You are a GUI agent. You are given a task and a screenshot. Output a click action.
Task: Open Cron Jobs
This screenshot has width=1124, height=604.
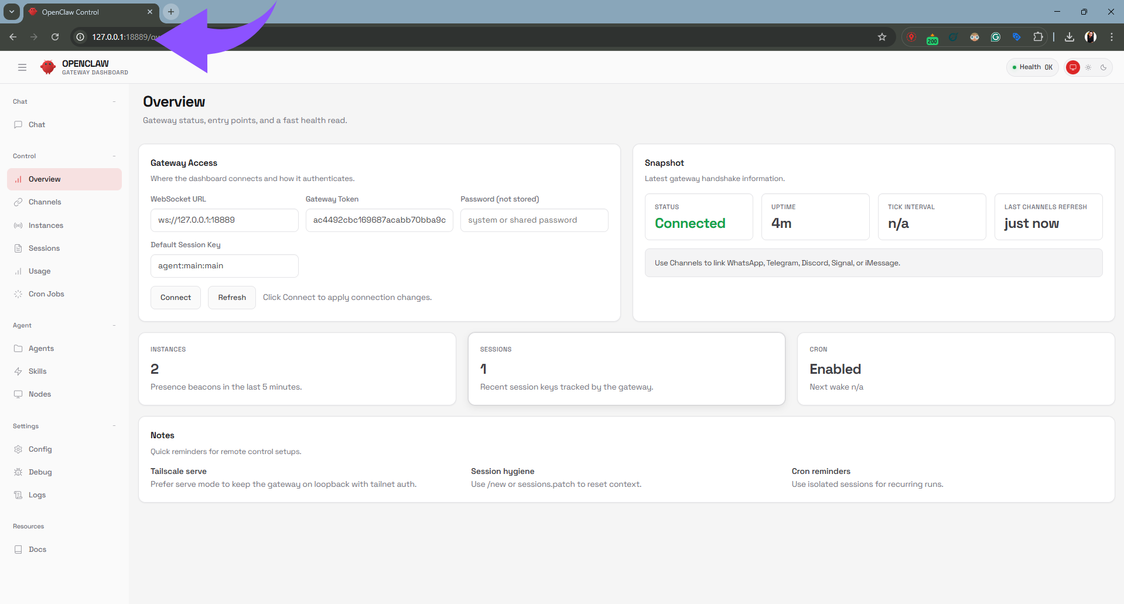[46, 294]
